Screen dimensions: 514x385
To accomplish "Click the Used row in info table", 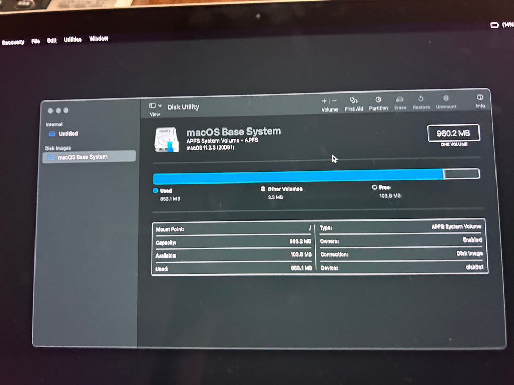I will tap(234, 269).
